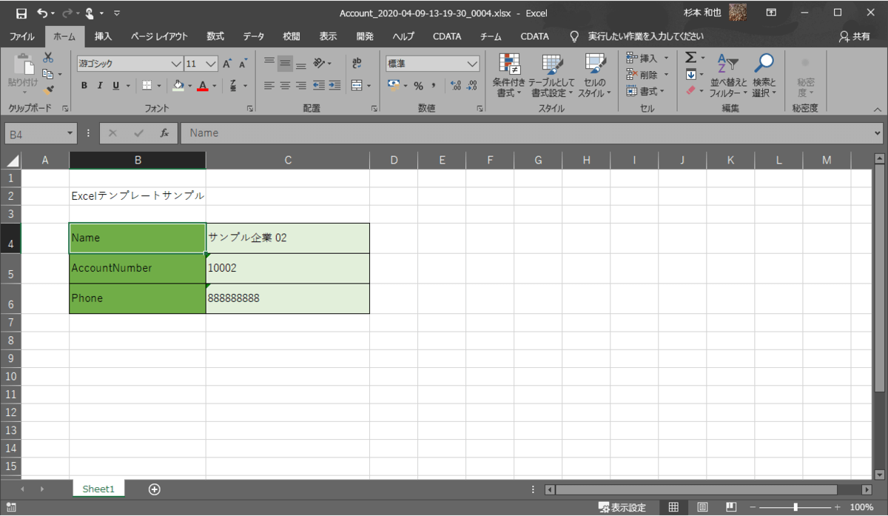
Task: Open the ファイル tab
Action: (21, 36)
